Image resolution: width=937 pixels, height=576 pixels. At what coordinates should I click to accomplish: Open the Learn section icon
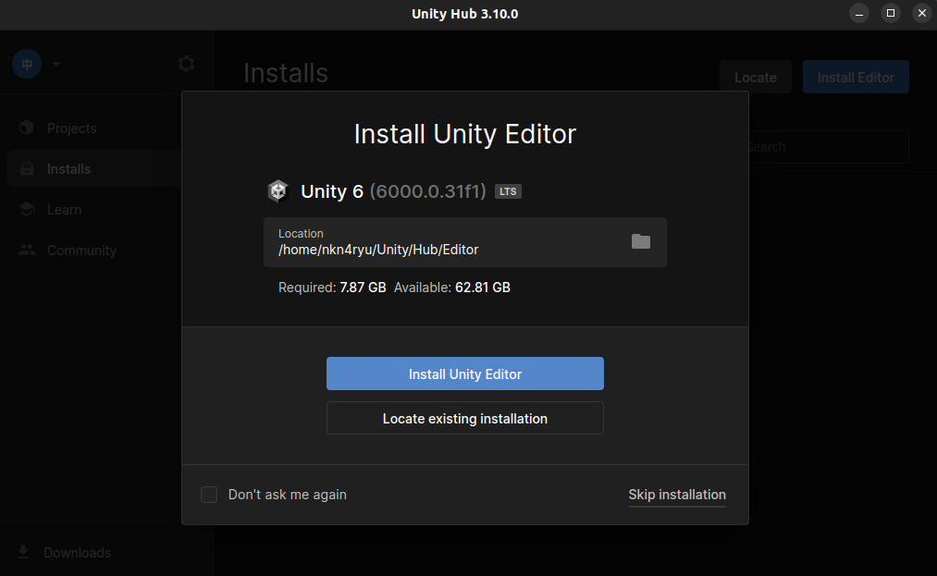27,209
